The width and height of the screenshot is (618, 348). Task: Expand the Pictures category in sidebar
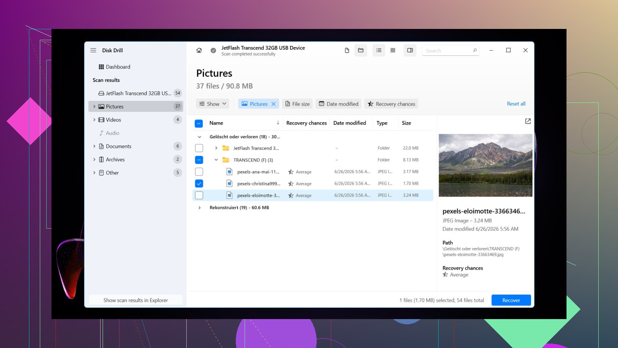pyautogui.click(x=94, y=106)
